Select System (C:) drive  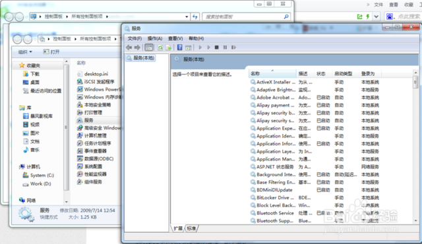(38, 176)
